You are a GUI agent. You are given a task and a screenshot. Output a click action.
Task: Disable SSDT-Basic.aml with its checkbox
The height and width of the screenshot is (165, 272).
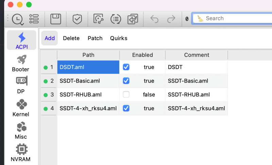pos(126,81)
